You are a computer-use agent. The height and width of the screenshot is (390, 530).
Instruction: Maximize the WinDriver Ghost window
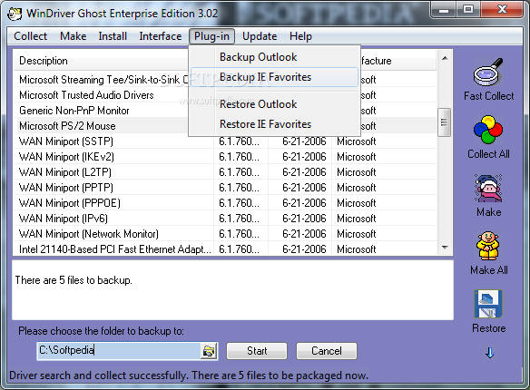(x=468, y=9)
